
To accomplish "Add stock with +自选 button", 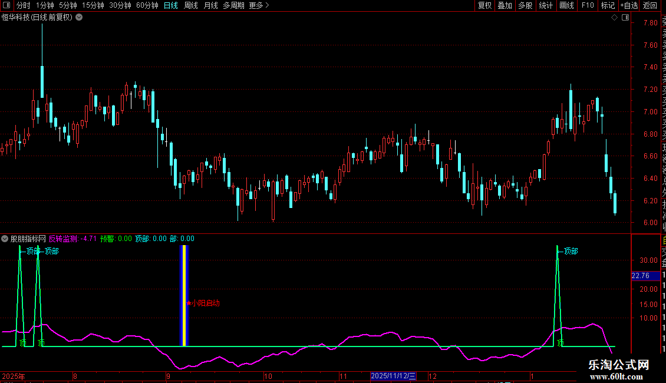I will (x=629, y=5).
